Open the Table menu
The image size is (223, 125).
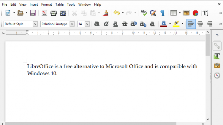click(60, 5)
